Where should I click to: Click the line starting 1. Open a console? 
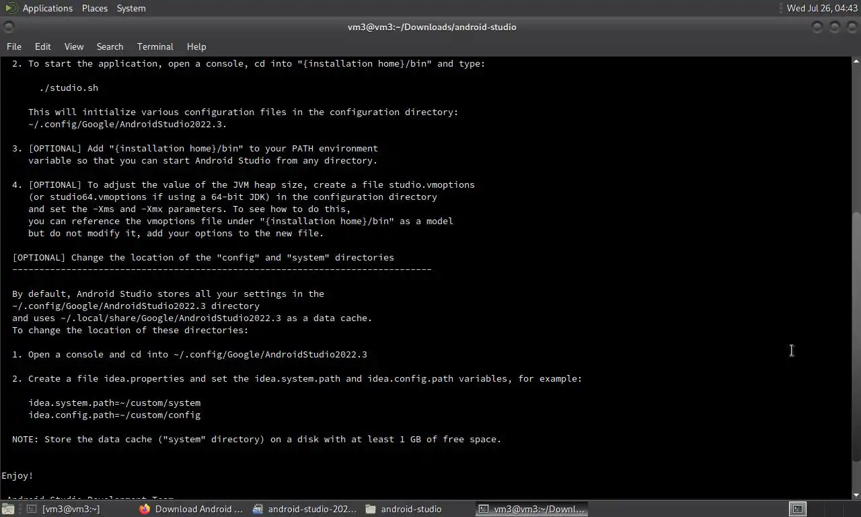coord(190,354)
